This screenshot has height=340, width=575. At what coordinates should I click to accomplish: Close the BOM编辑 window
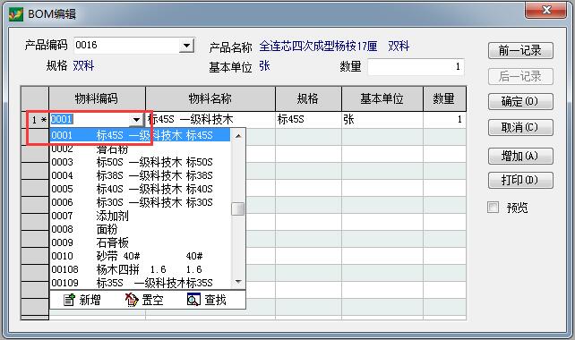[545, 10]
